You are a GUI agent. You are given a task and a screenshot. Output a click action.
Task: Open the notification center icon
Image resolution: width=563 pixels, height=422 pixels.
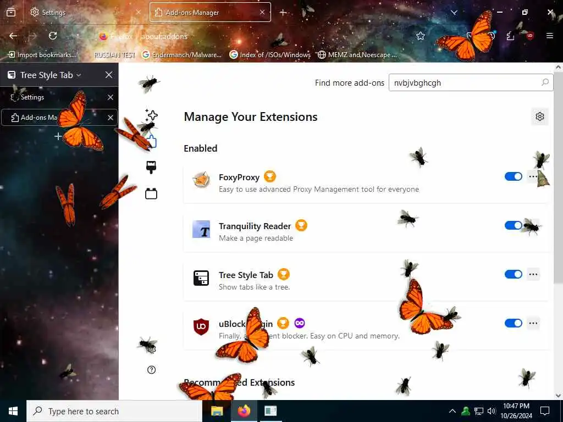[545, 411]
